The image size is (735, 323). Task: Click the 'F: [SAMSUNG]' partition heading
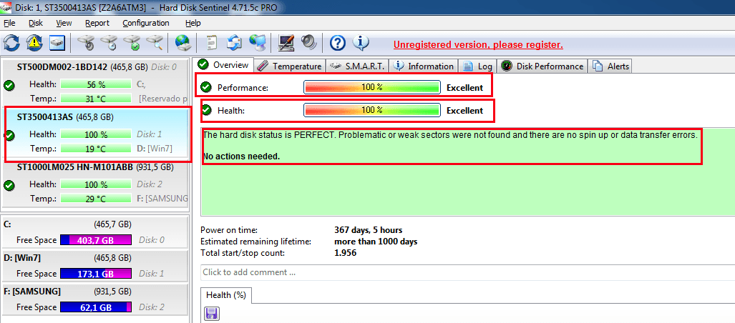(32, 291)
